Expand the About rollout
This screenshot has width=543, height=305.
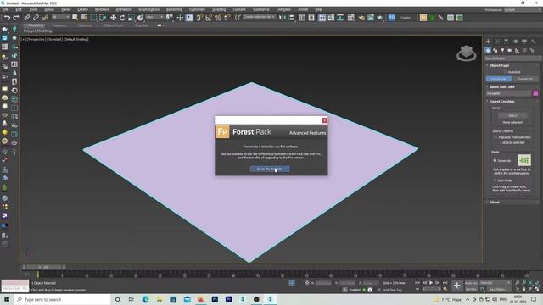point(494,202)
